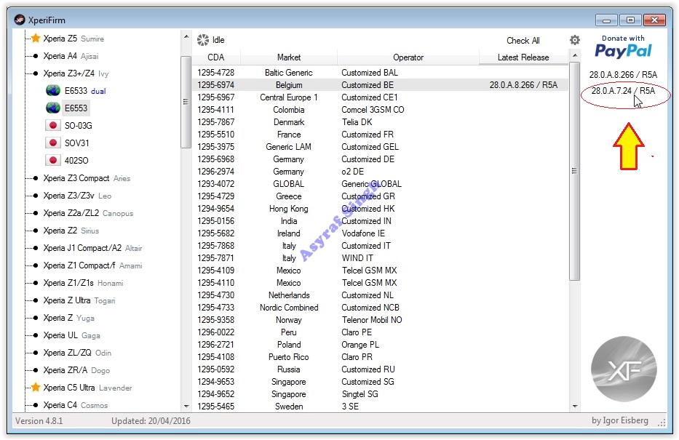This screenshot has height=440, width=679.
Task: Click the firmware list scroll up arrow
Action: click(575, 55)
